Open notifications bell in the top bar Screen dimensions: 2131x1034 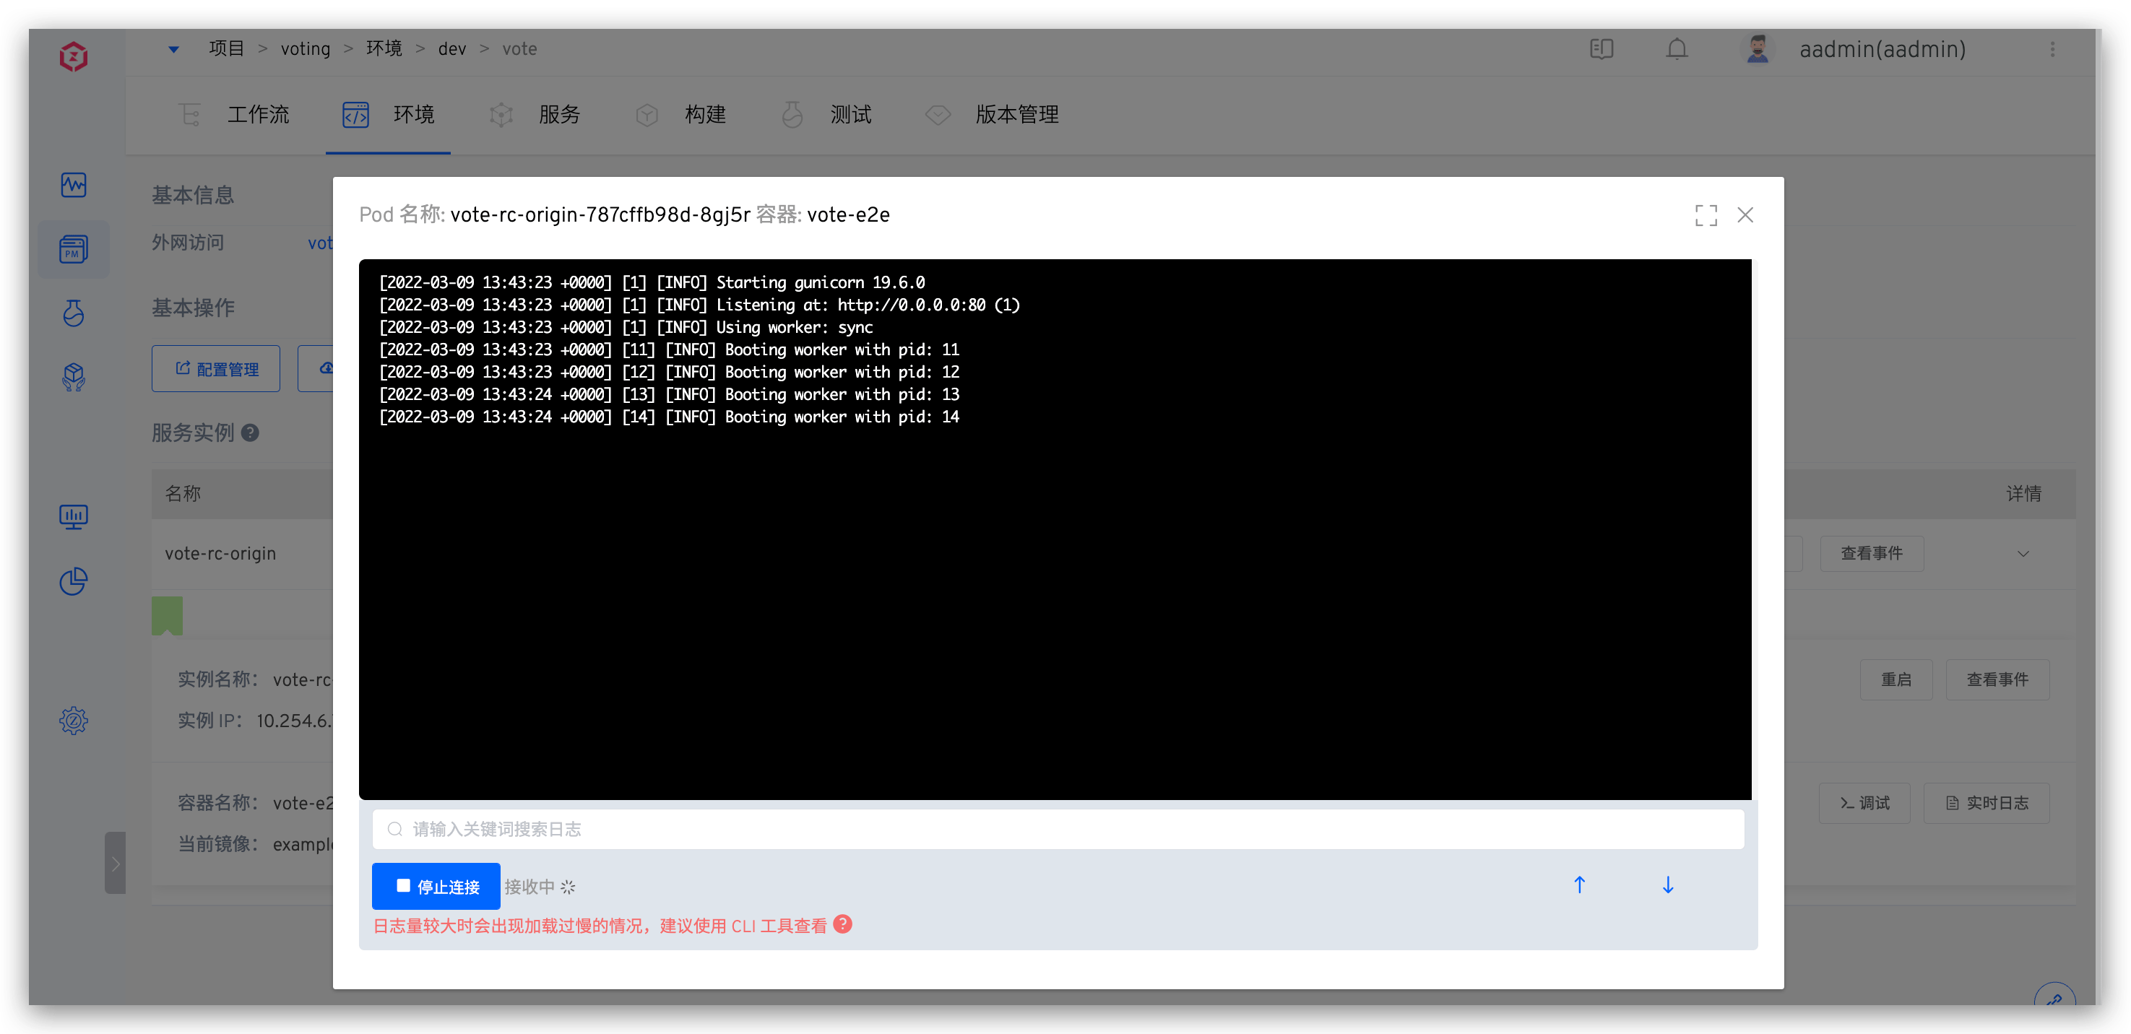(1677, 49)
